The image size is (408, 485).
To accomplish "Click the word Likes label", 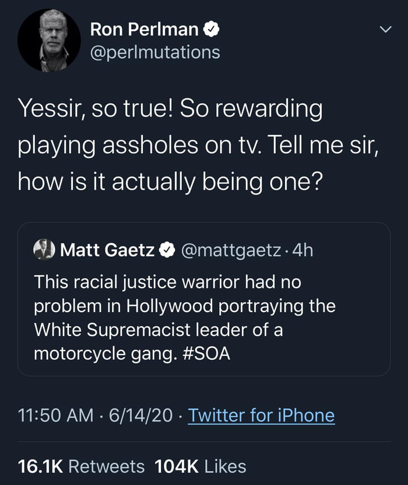I will coord(225,466).
